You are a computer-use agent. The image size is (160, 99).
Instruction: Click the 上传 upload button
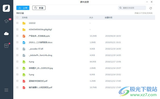point(23,8)
